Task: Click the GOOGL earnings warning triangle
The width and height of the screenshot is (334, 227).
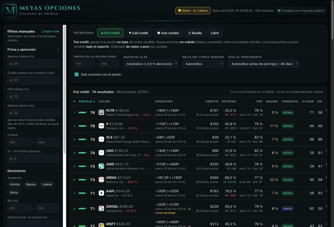Action: click(189, 209)
